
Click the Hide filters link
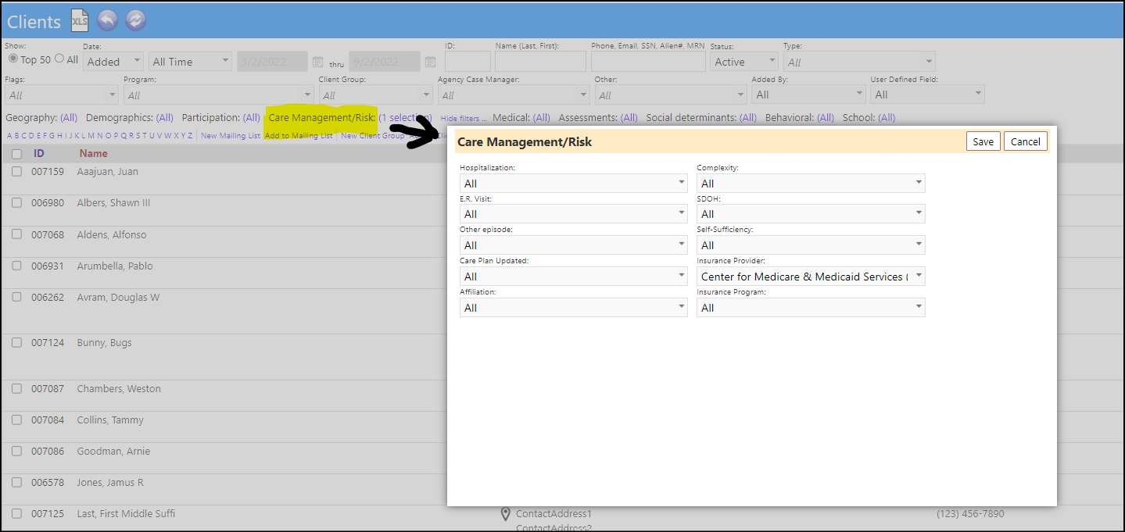464,119
